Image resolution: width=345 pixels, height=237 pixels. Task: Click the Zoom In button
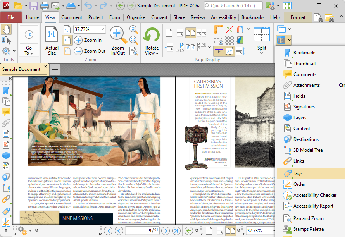coord(88,40)
